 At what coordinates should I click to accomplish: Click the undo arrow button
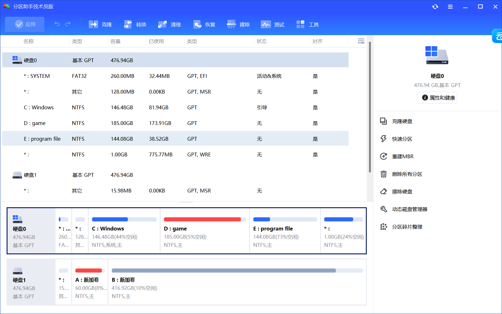[x=57, y=24]
